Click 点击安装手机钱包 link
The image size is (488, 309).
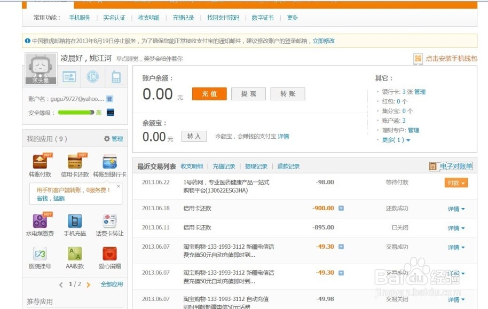451,59
